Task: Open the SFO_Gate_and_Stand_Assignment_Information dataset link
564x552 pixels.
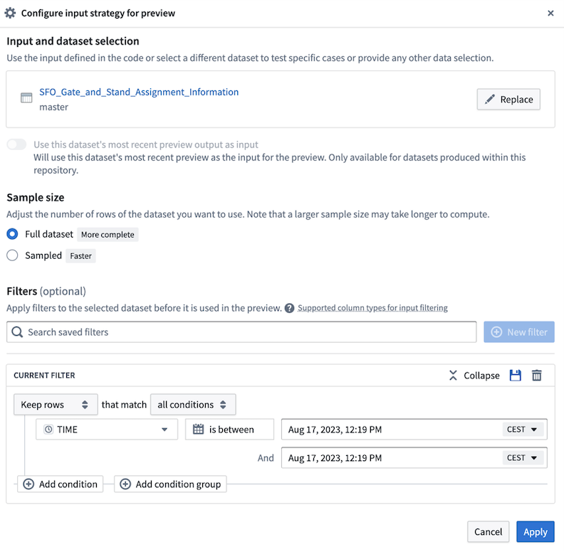Action: point(139,92)
